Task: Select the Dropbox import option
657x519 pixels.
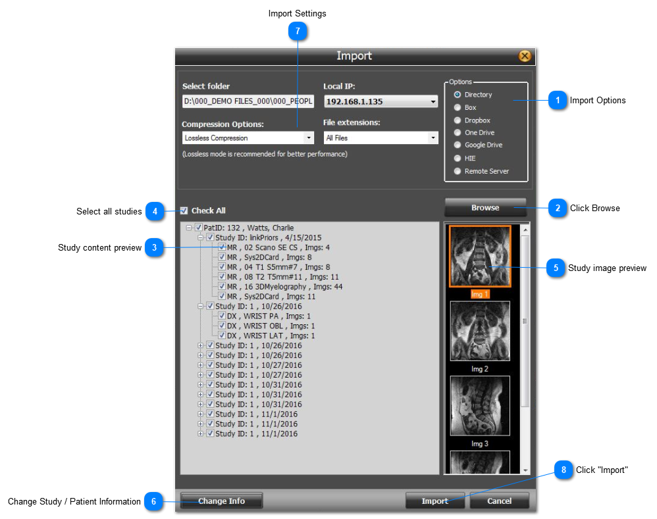Action: tap(458, 120)
